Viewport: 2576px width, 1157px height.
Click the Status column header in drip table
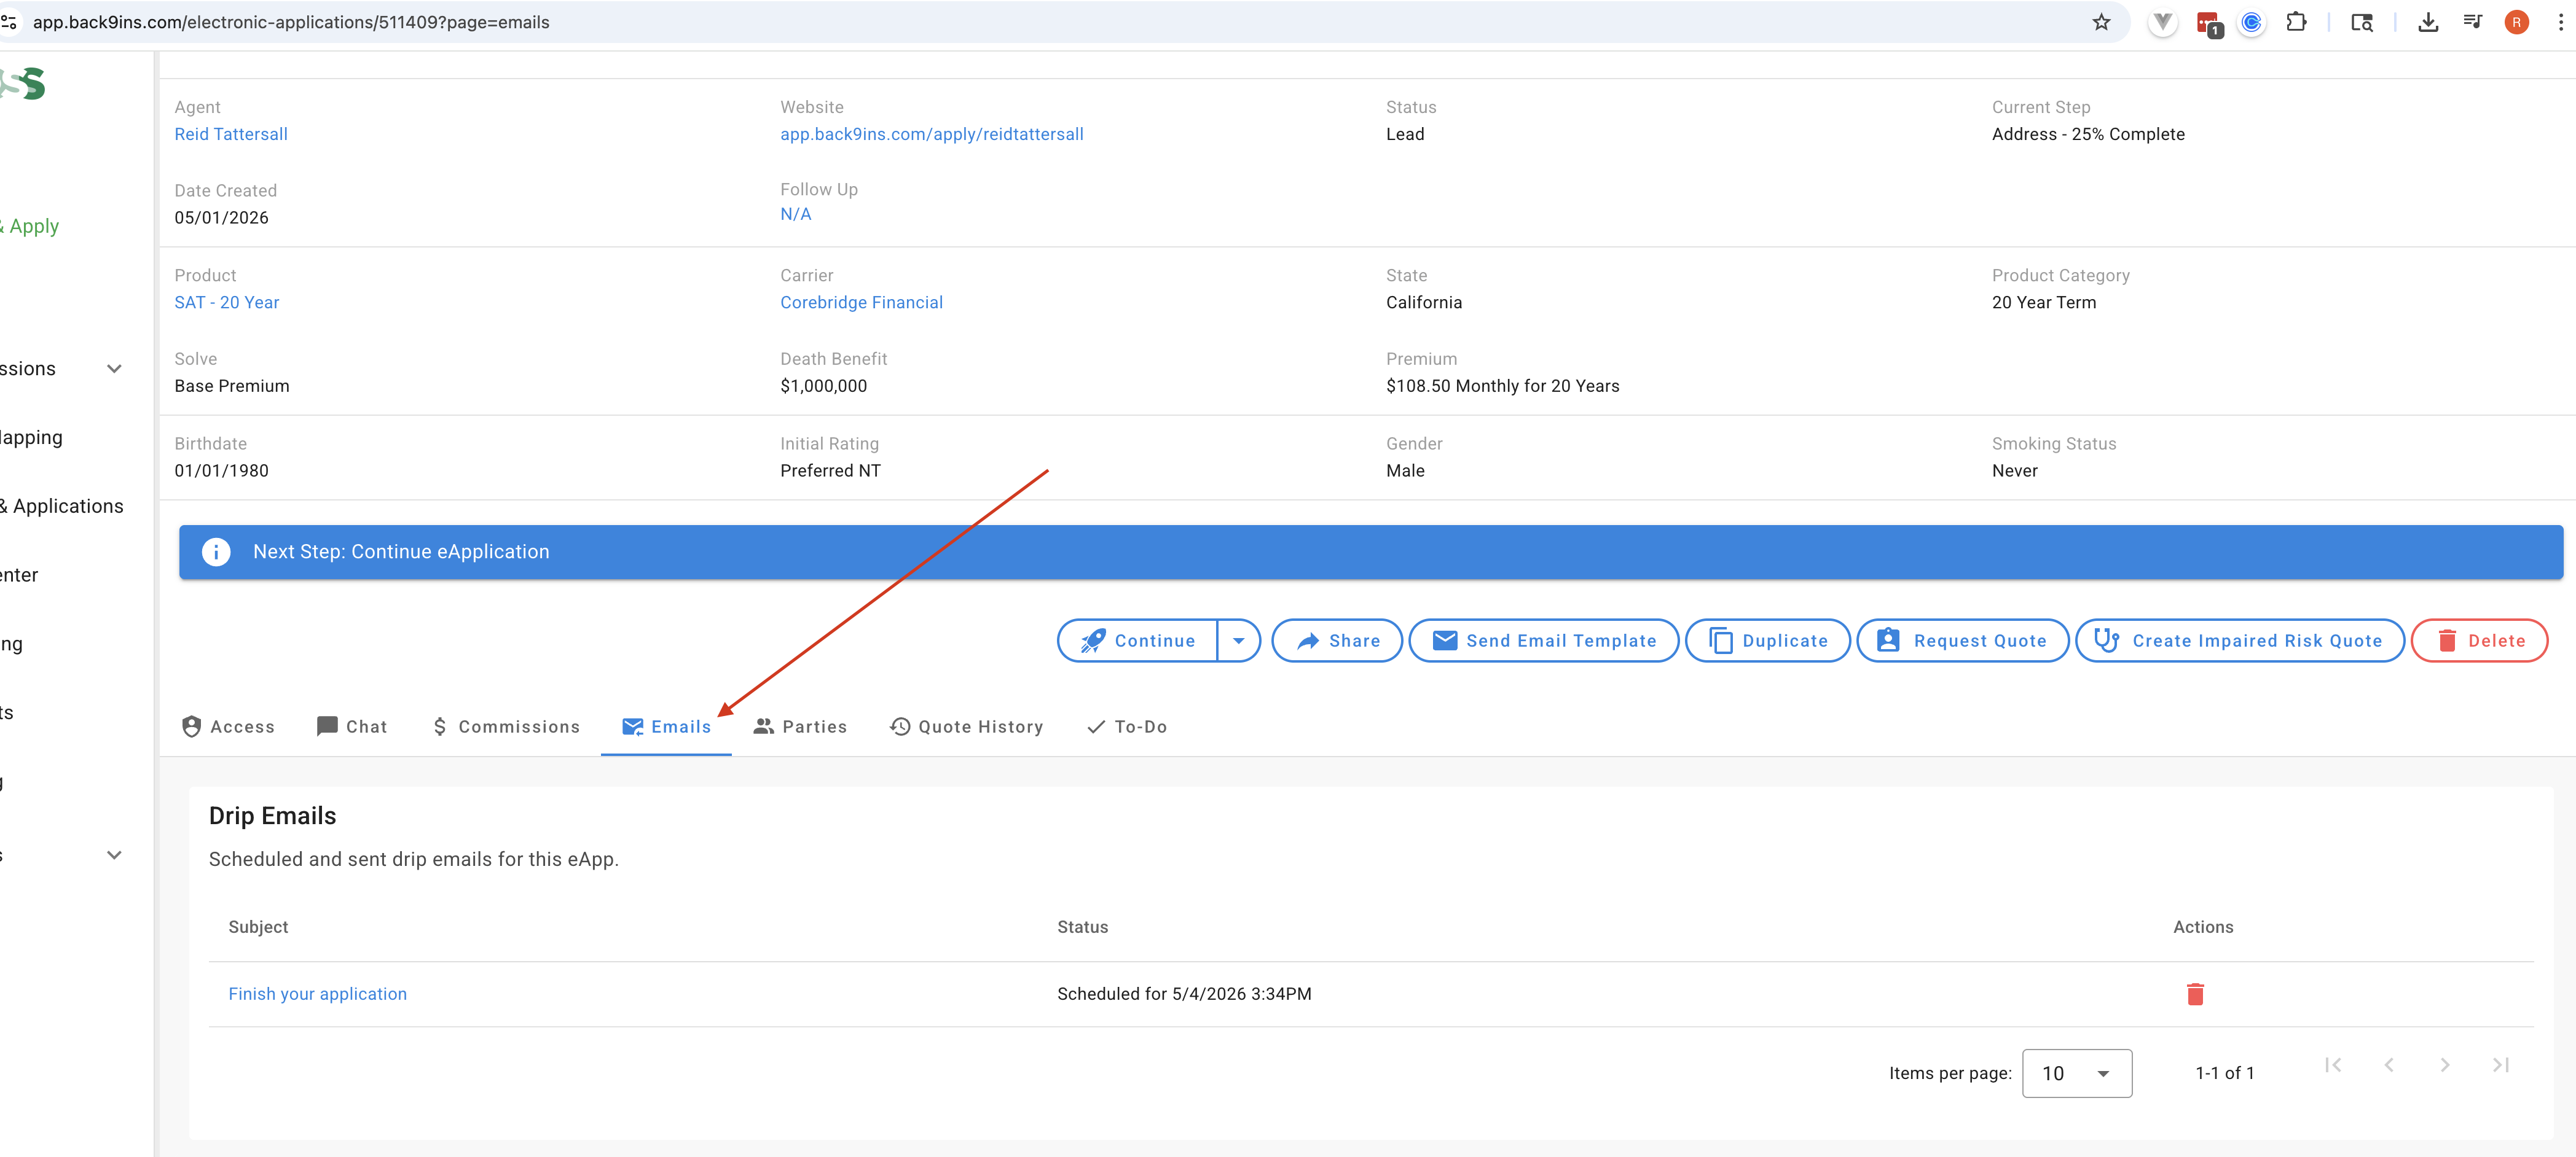pyautogui.click(x=1082, y=926)
